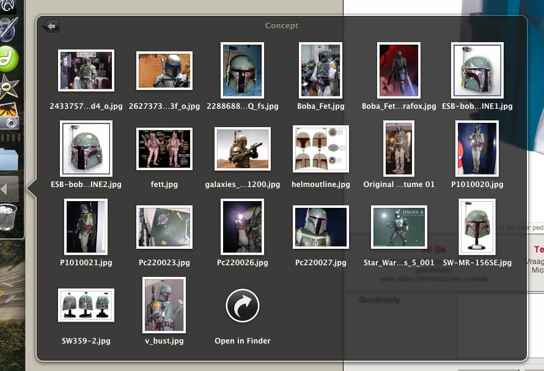Open the SW-MR-156SE.jpg helmet thumbnail
Screen dimensions: 544x371
pos(477,227)
